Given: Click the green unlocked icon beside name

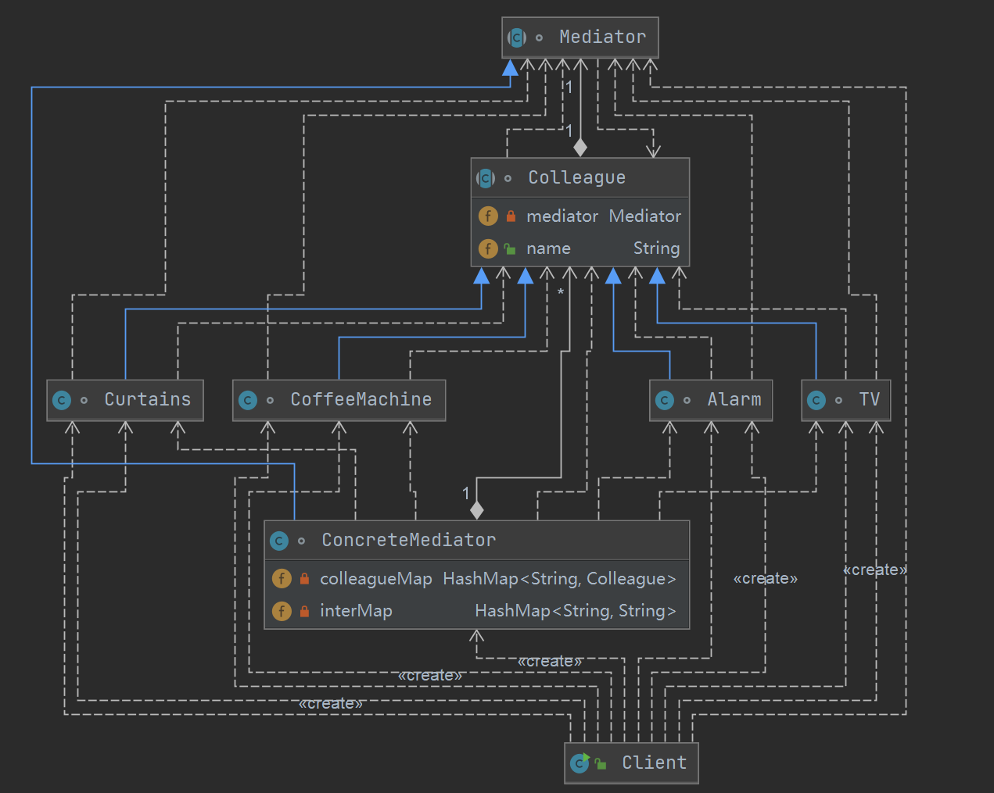Looking at the screenshot, I should 510,249.
